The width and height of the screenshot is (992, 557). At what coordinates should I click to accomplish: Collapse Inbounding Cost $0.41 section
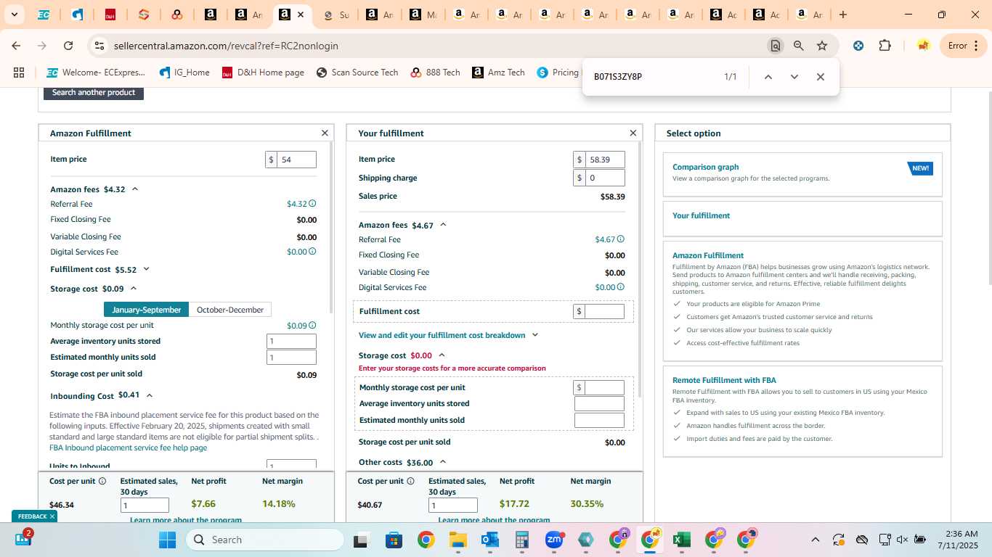coord(150,395)
